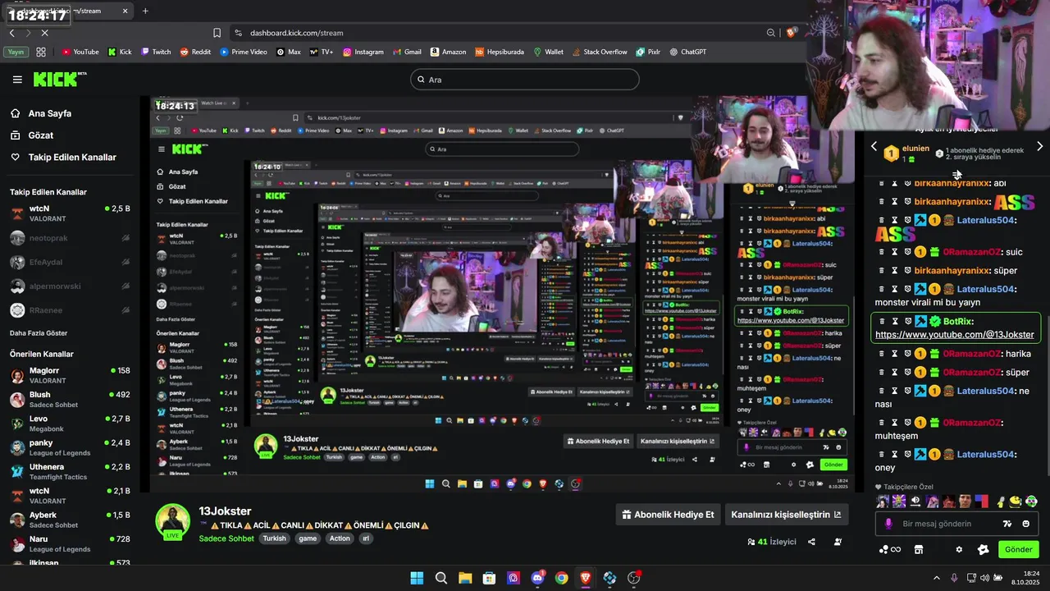Open offline channel RRaenee

(70, 310)
